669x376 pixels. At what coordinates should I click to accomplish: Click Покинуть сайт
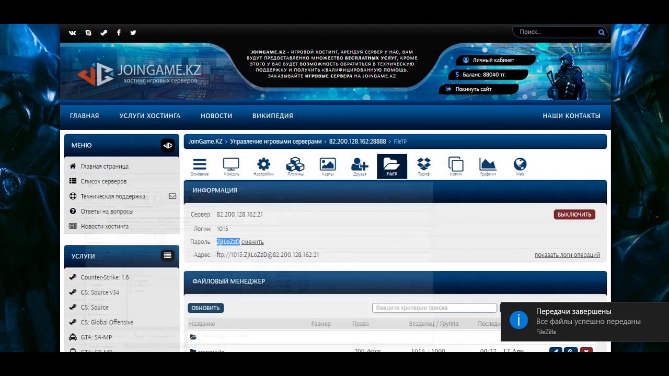pyautogui.click(x=478, y=89)
